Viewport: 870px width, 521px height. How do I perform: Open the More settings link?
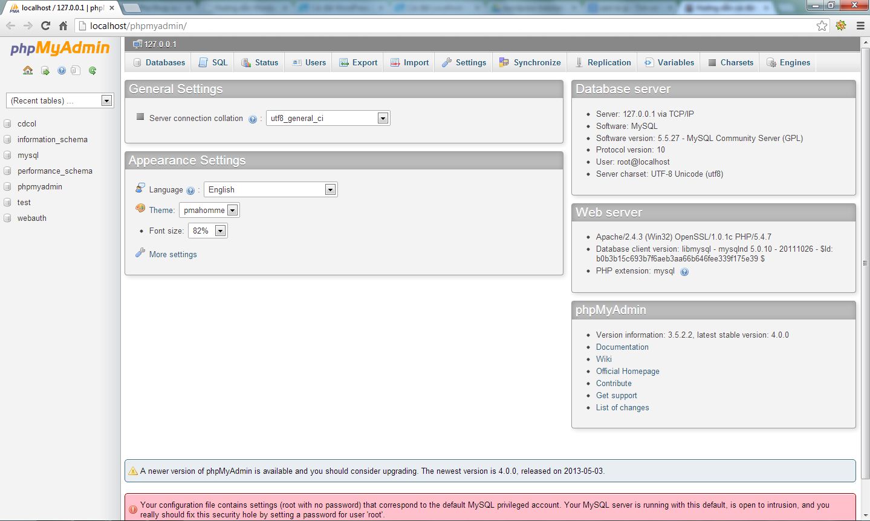(173, 254)
